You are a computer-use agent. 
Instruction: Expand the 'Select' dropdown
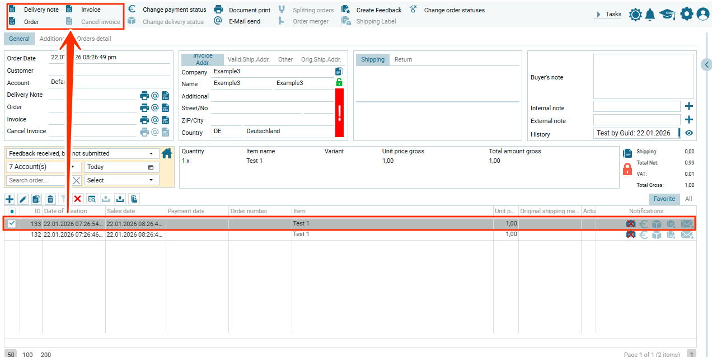121,180
